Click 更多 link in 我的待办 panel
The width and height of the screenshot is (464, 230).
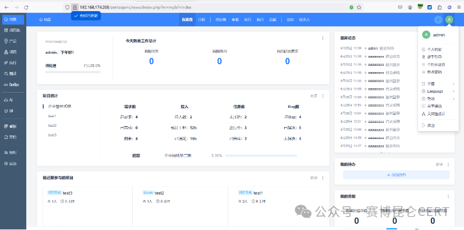click(x=439, y=165)
